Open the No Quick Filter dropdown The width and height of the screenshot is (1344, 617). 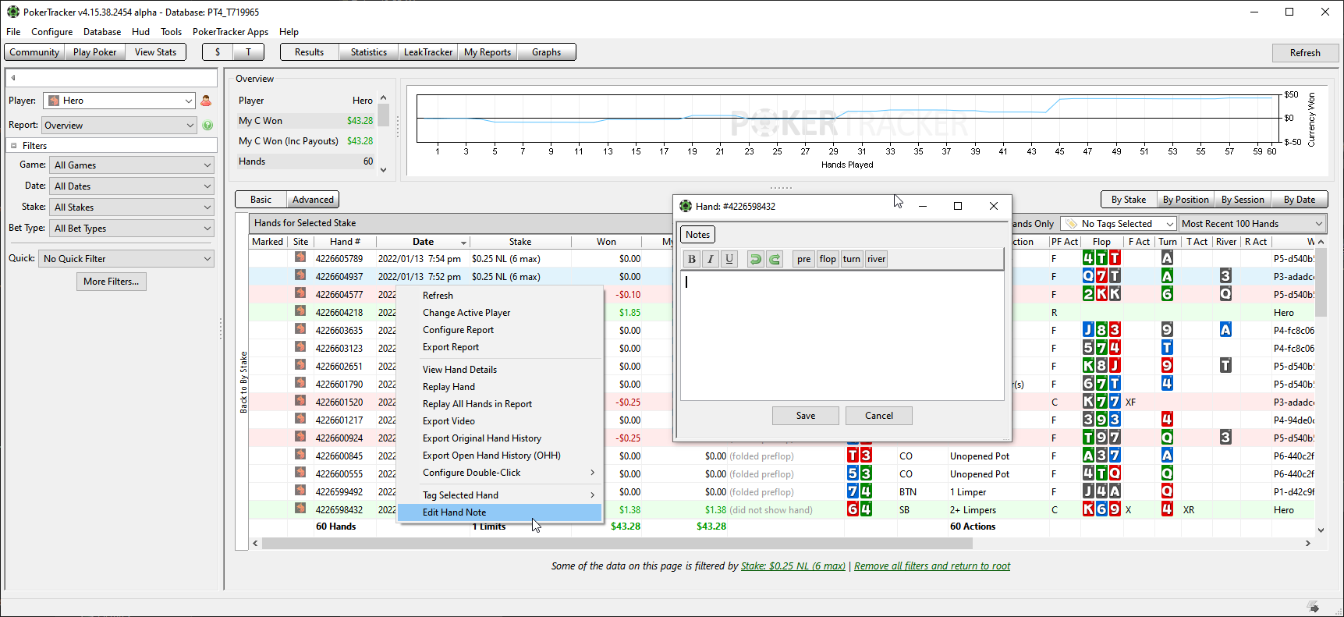126,258
